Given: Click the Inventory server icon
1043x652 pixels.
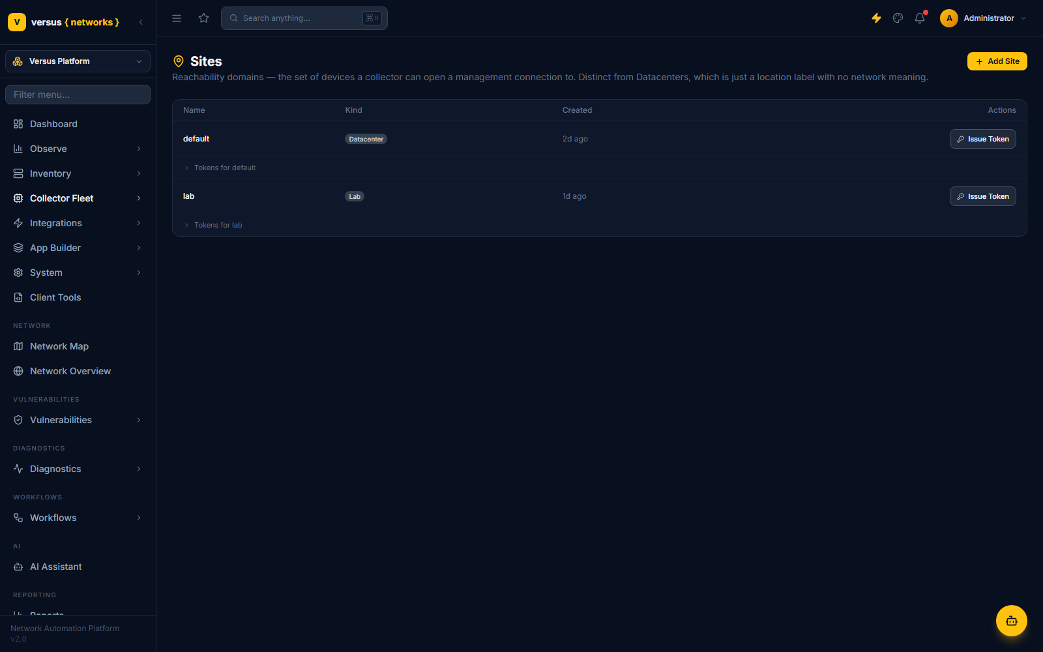Looking at the screenshot, I should pos(18,173).
